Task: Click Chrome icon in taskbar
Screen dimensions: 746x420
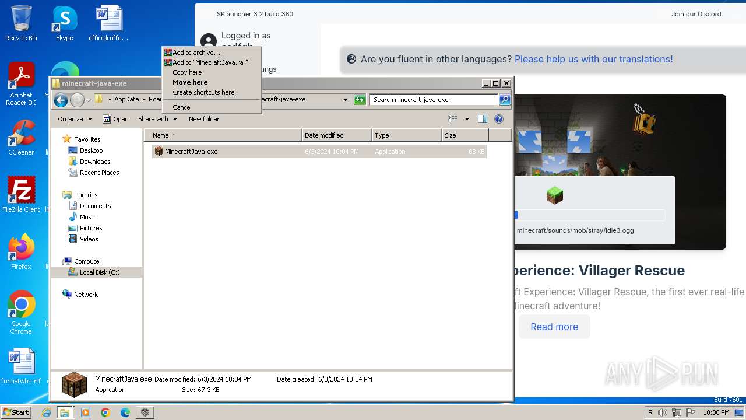Action: [105, 412]
